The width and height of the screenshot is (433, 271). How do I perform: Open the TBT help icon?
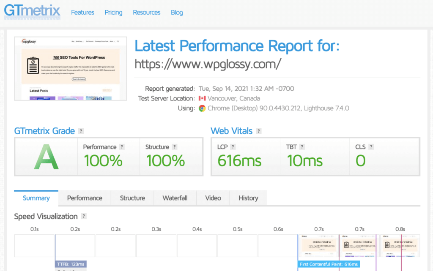(x=302, y=147)
